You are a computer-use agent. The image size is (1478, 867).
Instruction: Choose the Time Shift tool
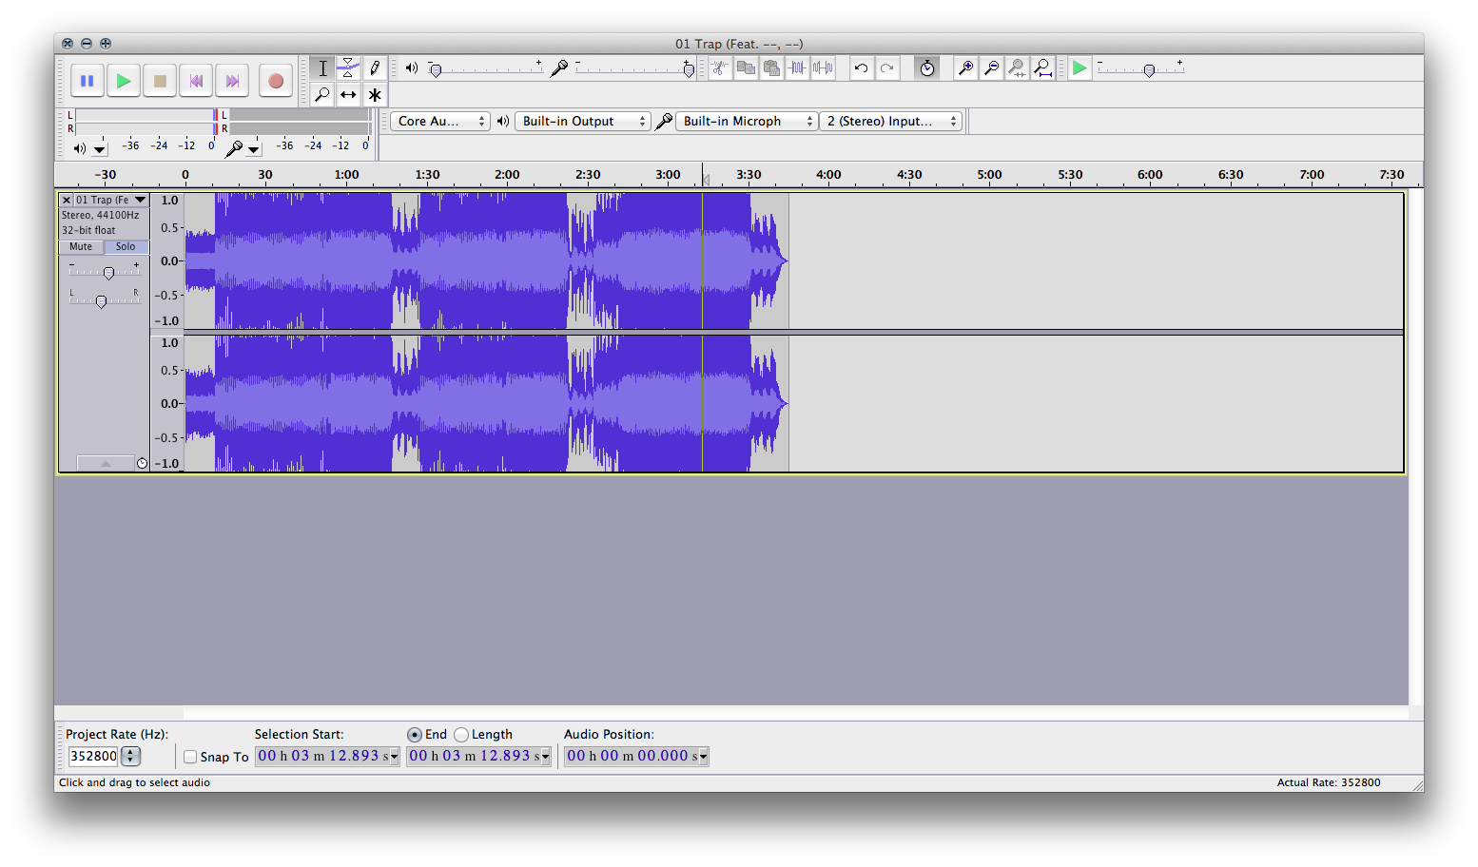point(348,94)
